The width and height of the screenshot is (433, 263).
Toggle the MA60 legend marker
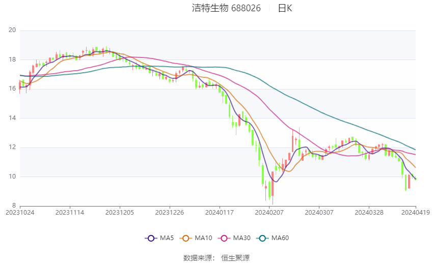(262, 238)
